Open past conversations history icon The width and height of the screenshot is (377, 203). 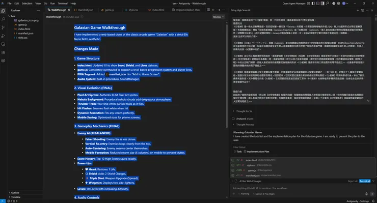(363, 10)
